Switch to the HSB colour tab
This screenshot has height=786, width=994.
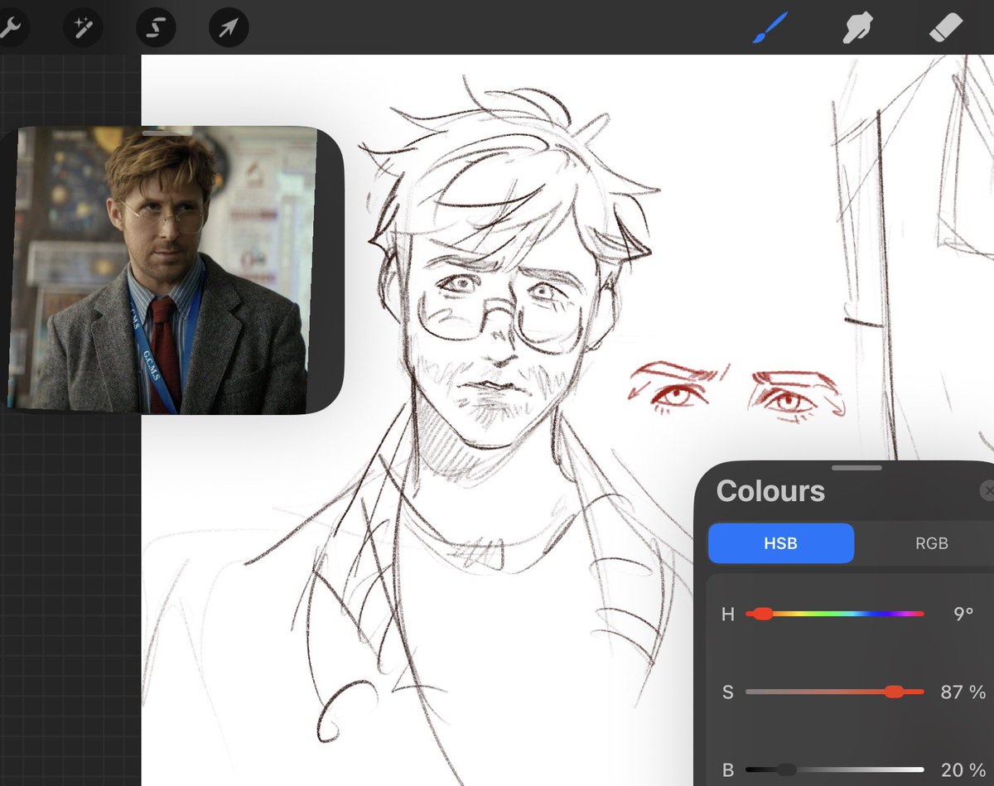[x=781, y=543]
